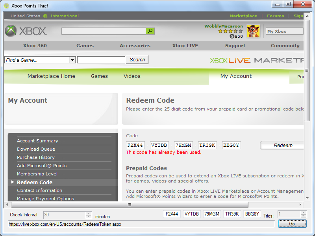Focus the RedeemToken URL address field
Viewport: 315px width, 236px height.
[x=141, y=224]
